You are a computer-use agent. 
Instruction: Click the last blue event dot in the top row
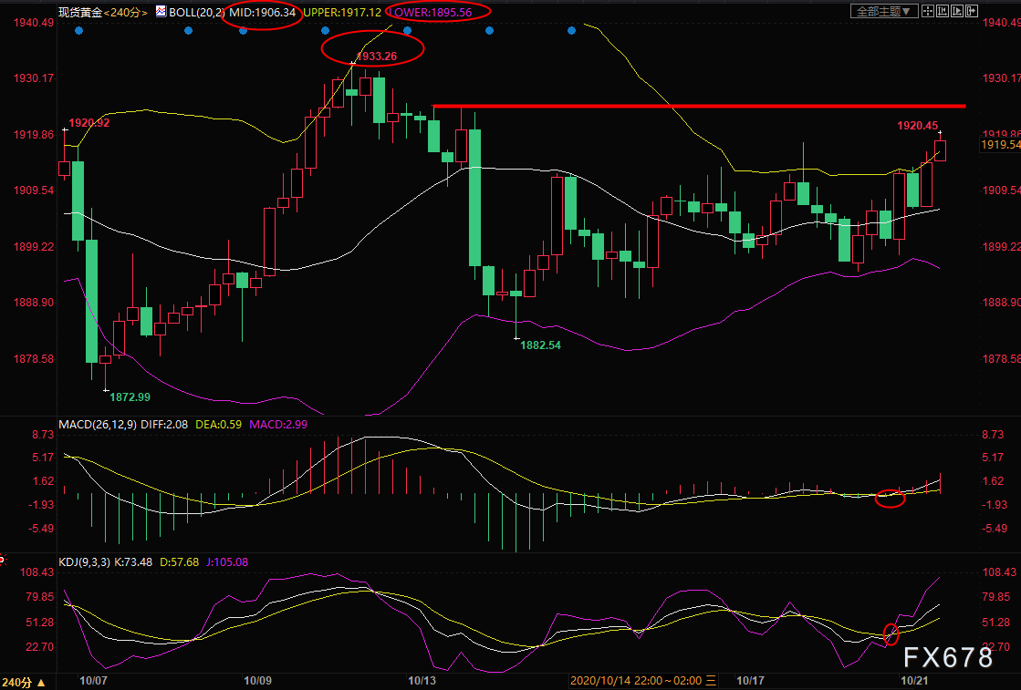(572, 31)
